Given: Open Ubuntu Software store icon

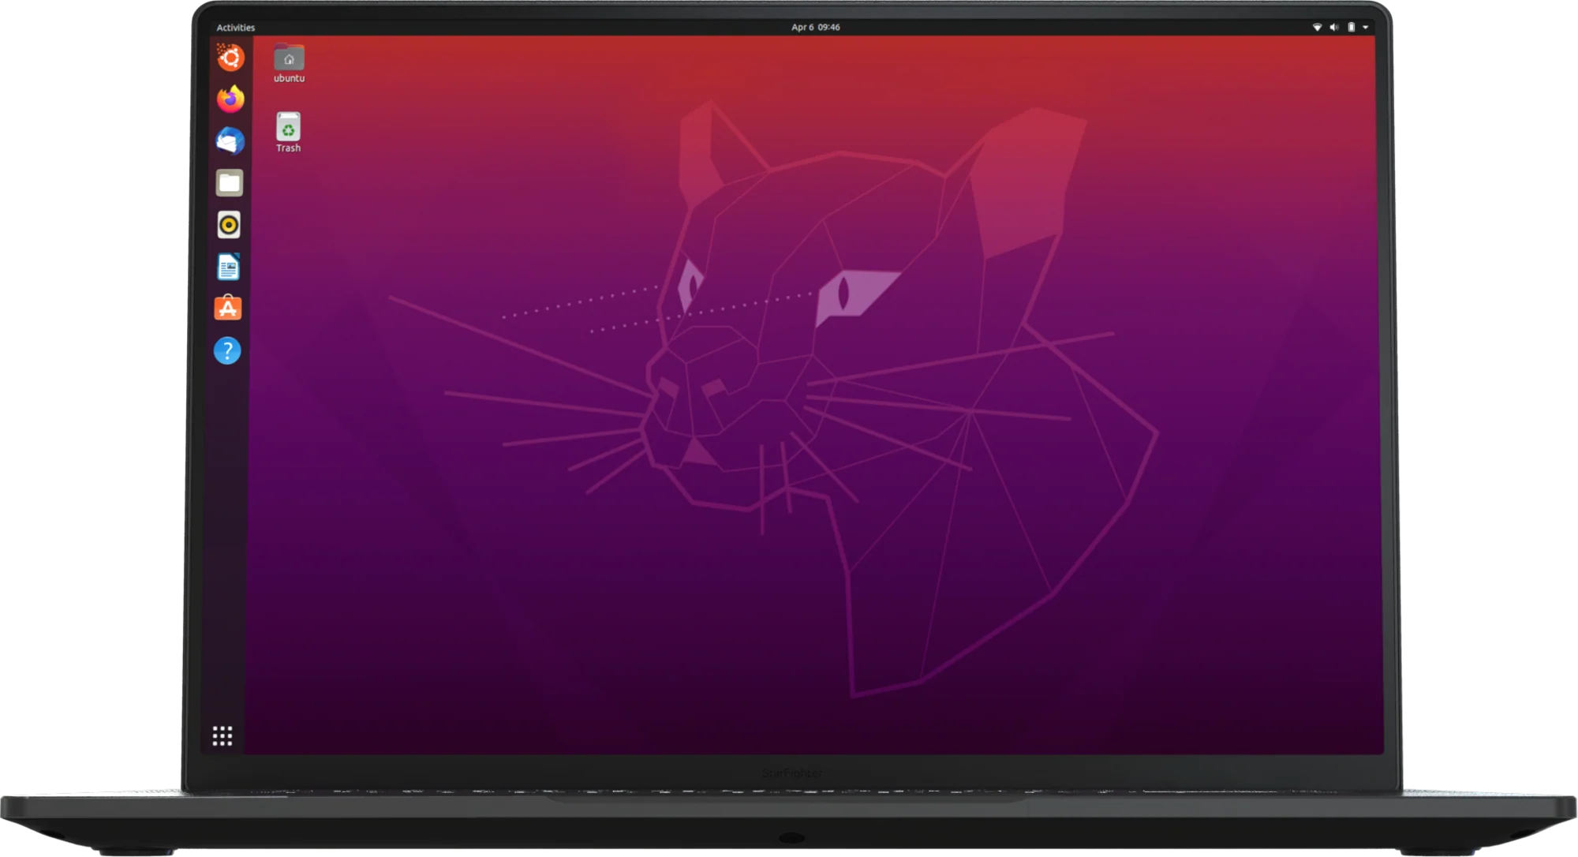Looking at the screenshot, I should pos(228,308).
